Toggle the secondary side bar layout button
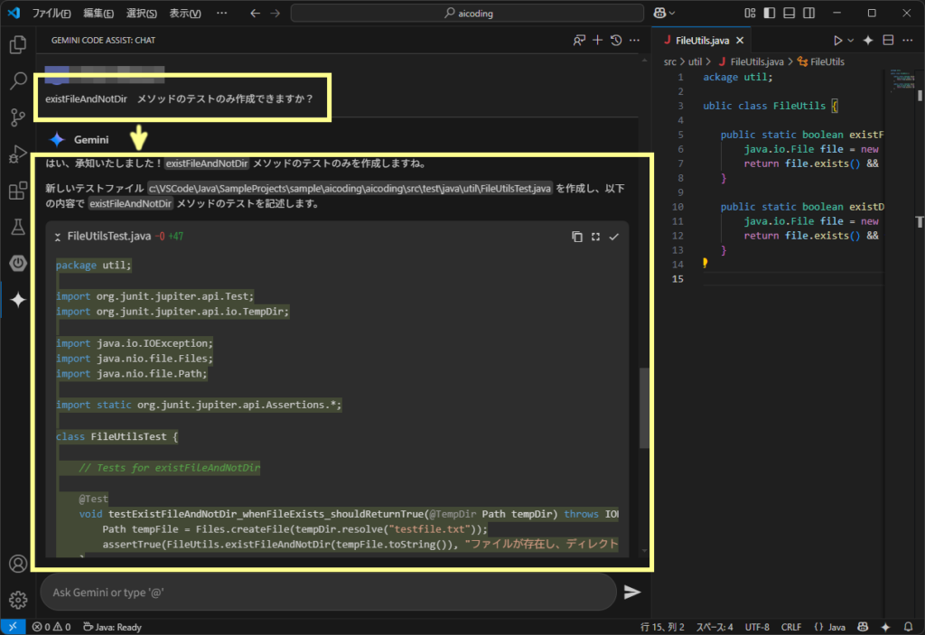 pyautogui.click(x=808, y=13)
